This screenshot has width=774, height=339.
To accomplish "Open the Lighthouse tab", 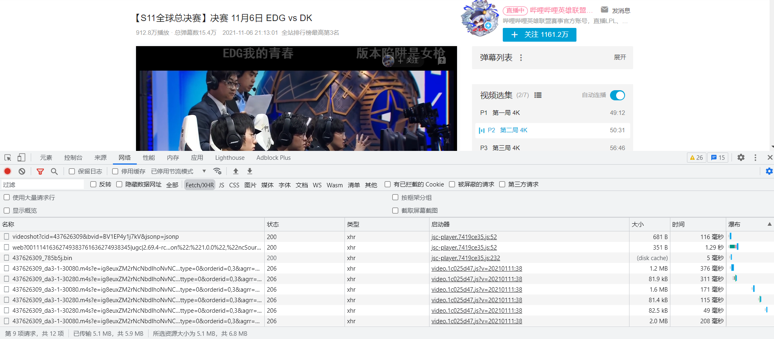I will 230,158.
